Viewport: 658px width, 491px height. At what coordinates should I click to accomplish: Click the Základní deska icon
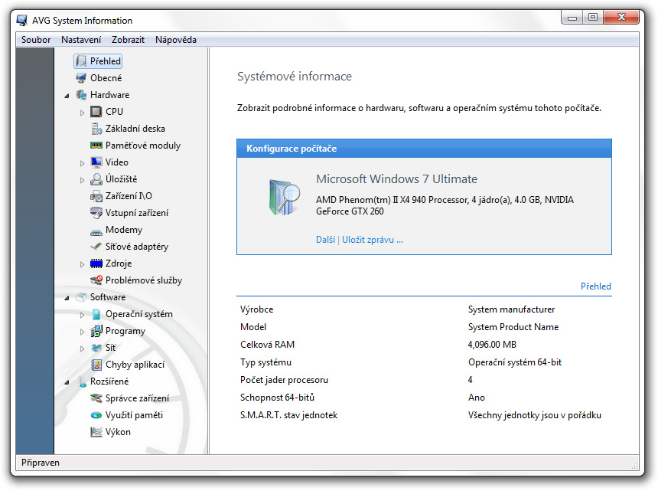coord(96,129)
